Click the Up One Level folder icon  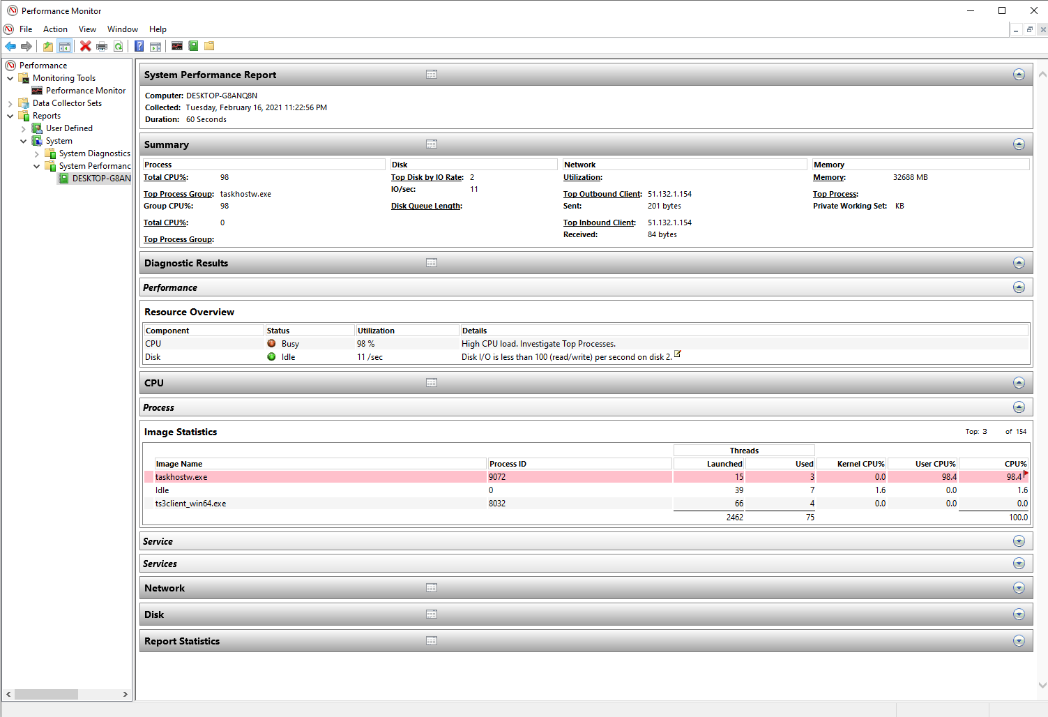click(47, 46)
